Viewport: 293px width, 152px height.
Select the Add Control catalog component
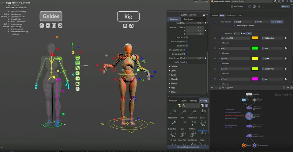coord(172,114)
